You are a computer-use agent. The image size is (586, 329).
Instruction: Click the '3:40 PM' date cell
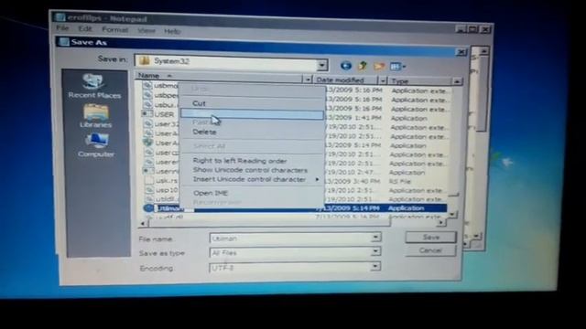(353, 181)
